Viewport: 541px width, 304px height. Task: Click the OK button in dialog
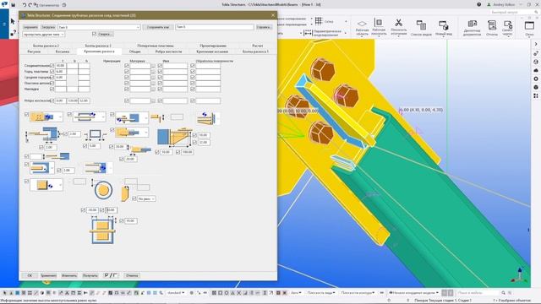click(x=30, y=275)
